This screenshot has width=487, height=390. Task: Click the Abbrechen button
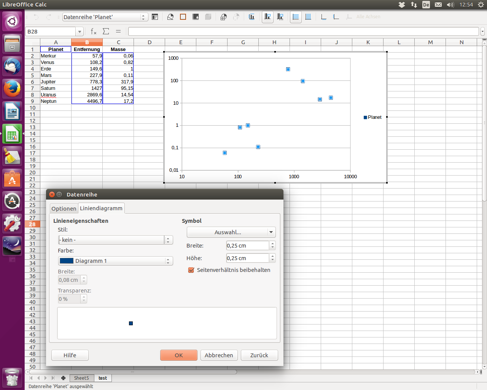tap(219, 355)
